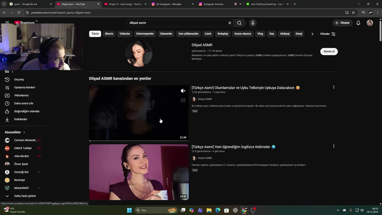382x215 pixels.
Task: Show hidden system tray icons
Action: 338,210
